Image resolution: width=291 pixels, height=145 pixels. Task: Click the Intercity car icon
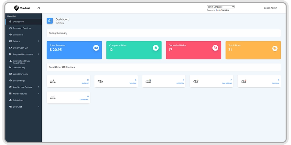148,81
